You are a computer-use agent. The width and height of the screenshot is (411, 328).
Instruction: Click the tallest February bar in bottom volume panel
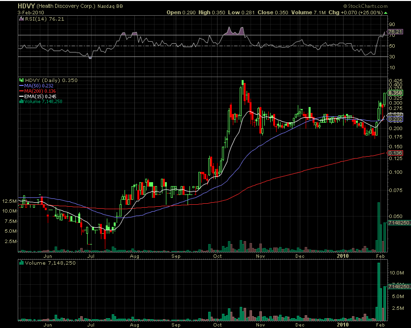pyautogui.click(x=379, y=292)
